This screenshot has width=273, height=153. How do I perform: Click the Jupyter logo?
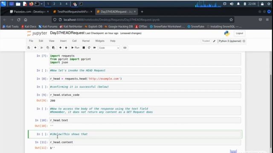tap(37, 33)
